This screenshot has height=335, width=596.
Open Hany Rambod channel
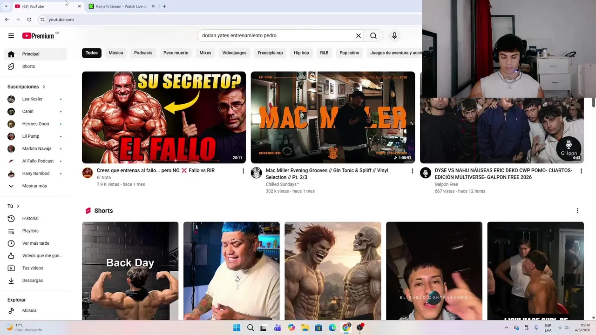point(35,174)
